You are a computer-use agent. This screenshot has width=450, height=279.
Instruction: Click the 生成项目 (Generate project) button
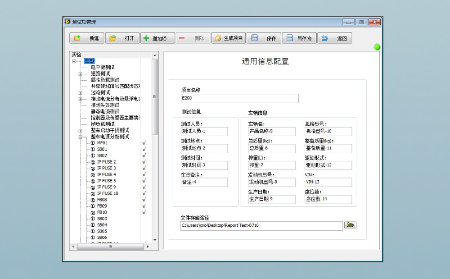(228, 38)
